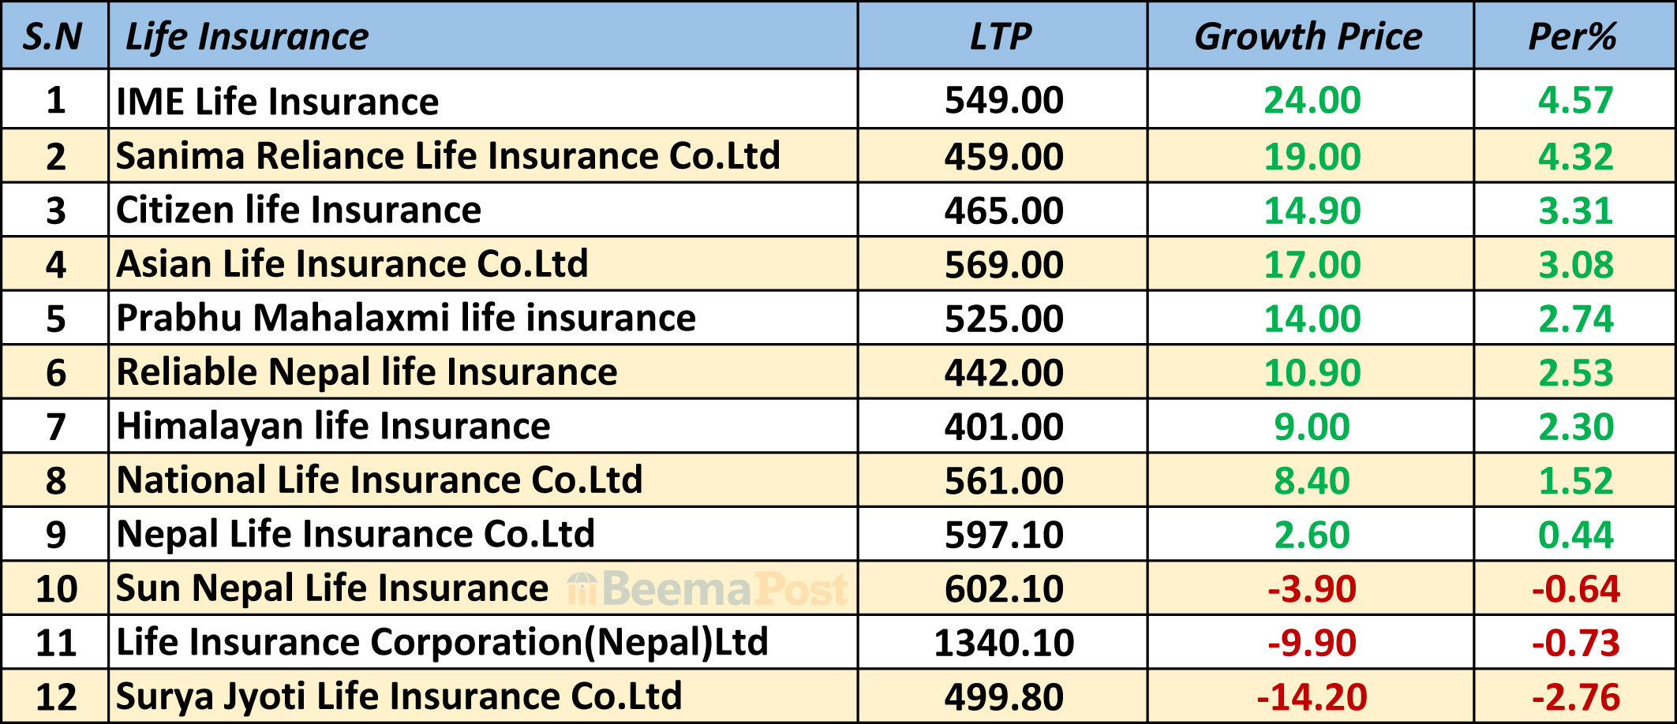Select the red -0.64 percentage cell
This screenshot has height=724, width=1677.
[1575, 589]
